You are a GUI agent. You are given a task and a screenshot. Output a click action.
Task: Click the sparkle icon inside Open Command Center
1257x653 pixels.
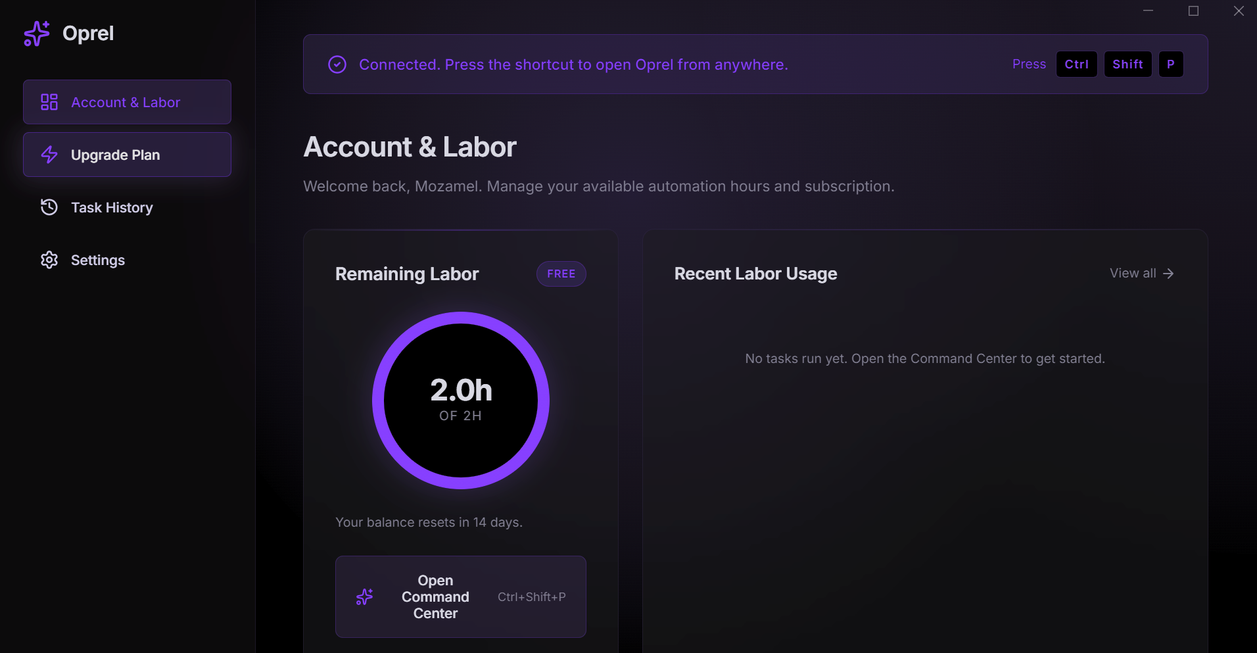coord(366,596)
